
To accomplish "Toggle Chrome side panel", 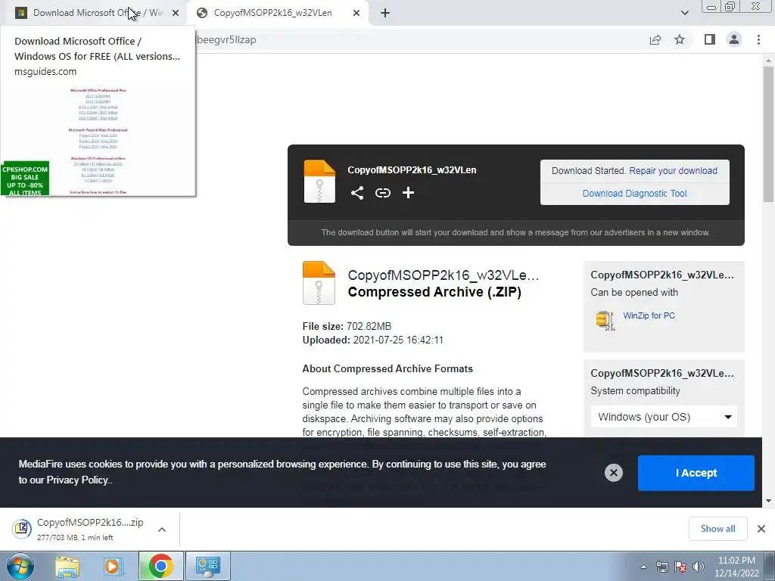I will tap(710, 39).
